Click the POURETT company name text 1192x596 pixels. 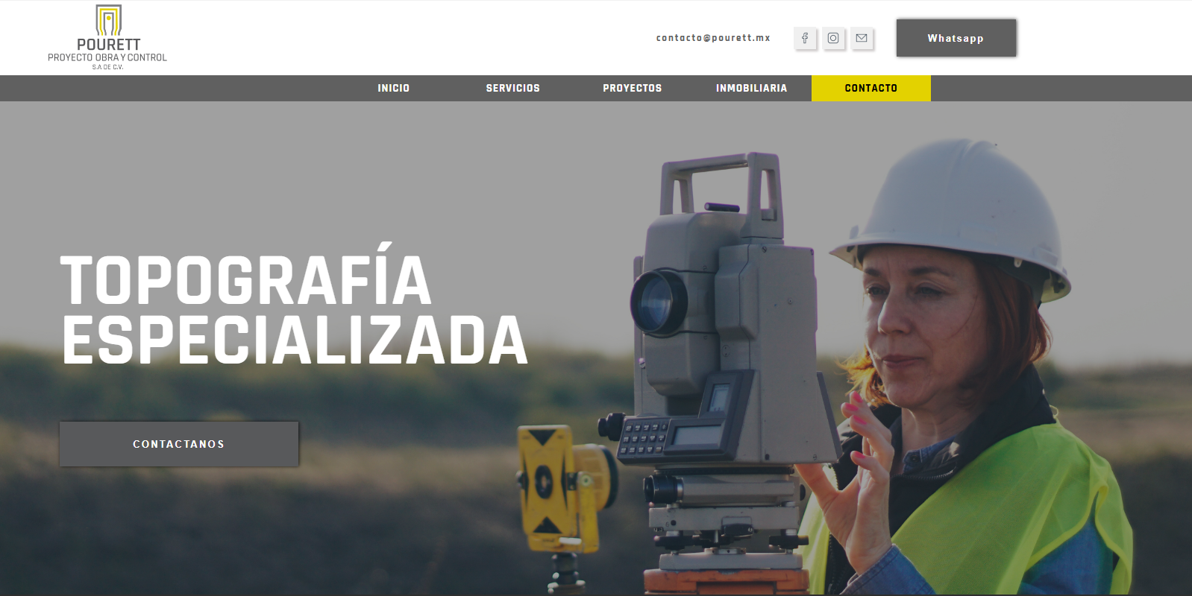click(x=108, y=45)
